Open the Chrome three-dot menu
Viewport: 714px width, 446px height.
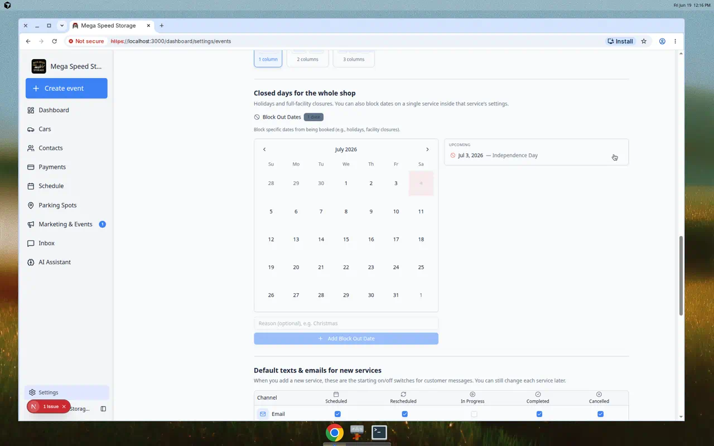(x=675, y=41)
